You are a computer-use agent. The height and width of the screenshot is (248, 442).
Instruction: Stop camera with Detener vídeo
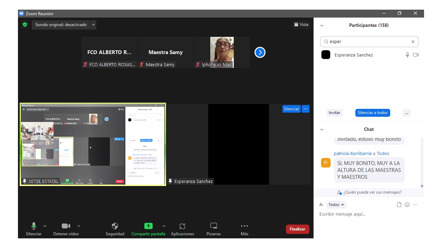(x=66, y=229)
